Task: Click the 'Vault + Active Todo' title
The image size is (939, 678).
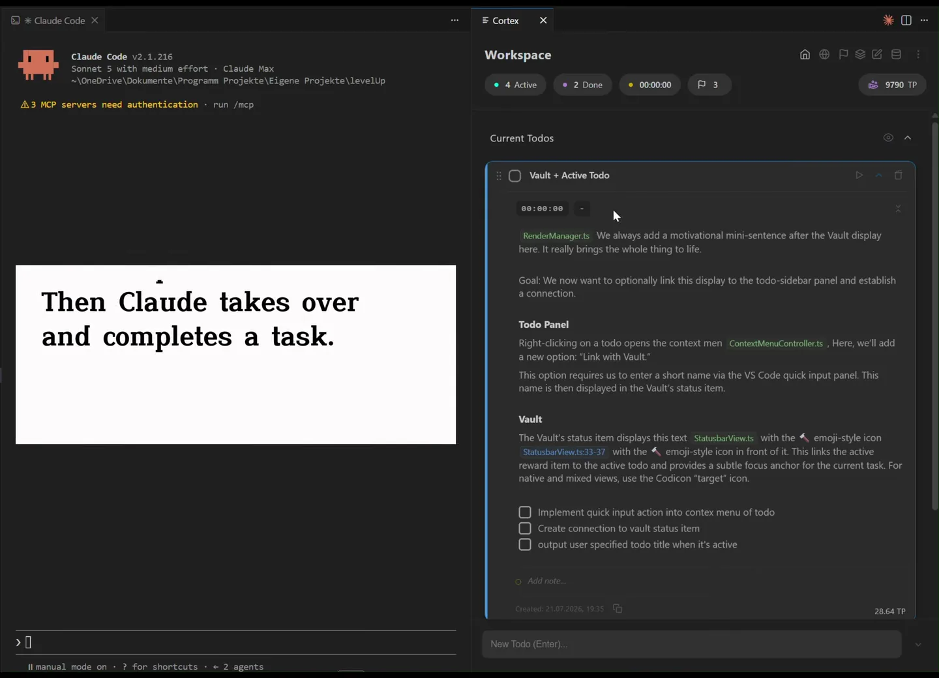Action: tap(569, 175)
